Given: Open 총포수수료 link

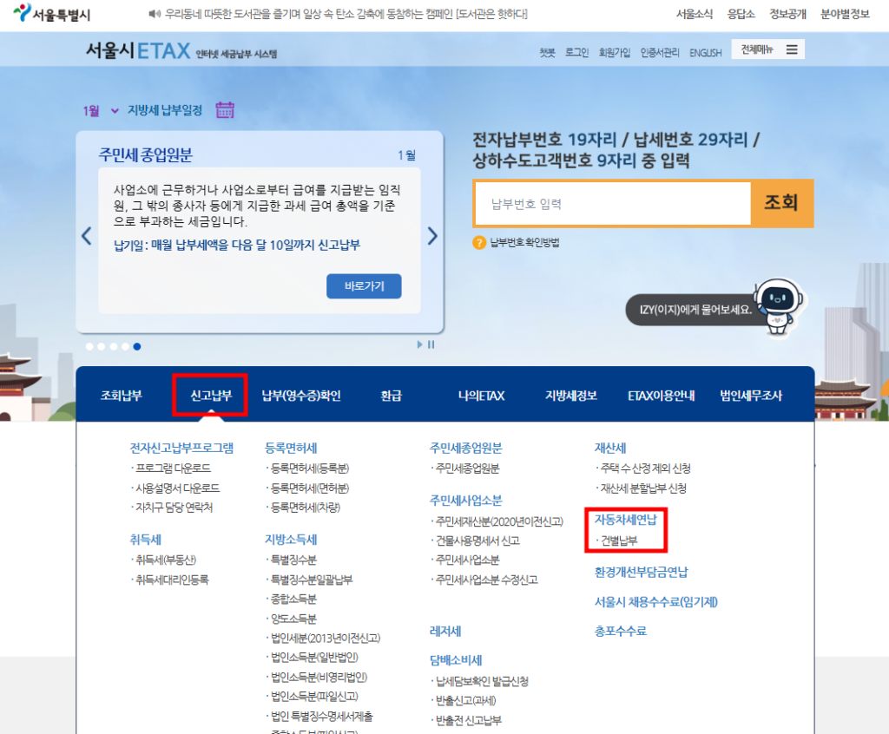Looking at the screenshot, I should (x=620, y=631).
